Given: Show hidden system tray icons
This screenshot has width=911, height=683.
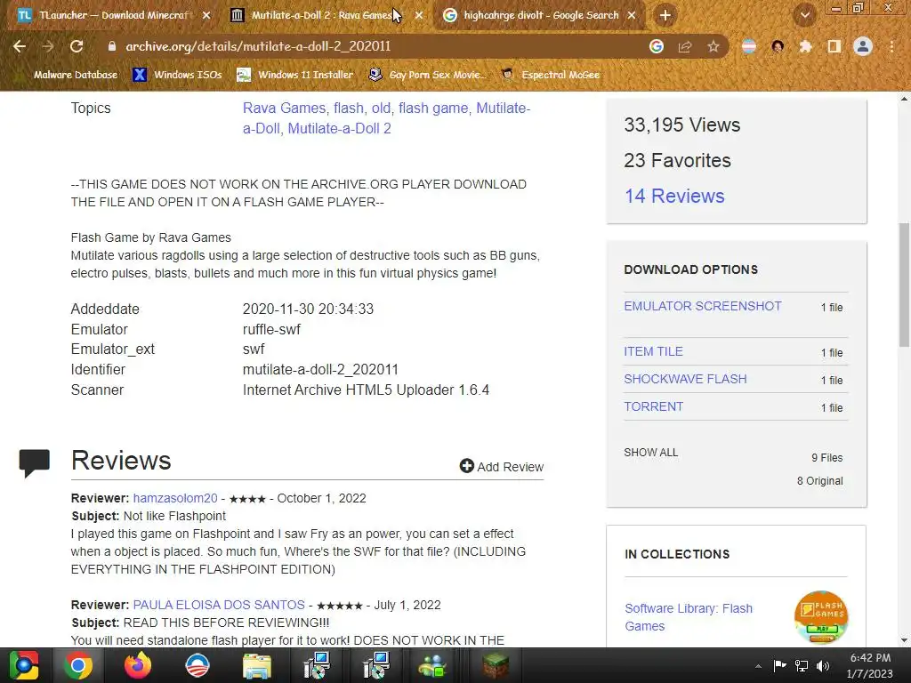Looking at the screenshot, I should (x=758, y=666).
